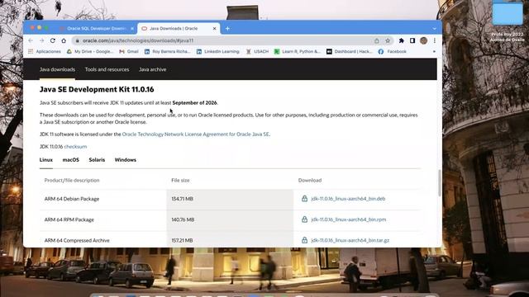Open the USACH bookmark

pos(257,51)
